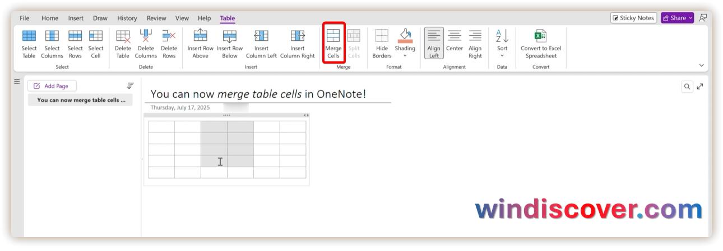Open Sticky Notes

(633, 18)
